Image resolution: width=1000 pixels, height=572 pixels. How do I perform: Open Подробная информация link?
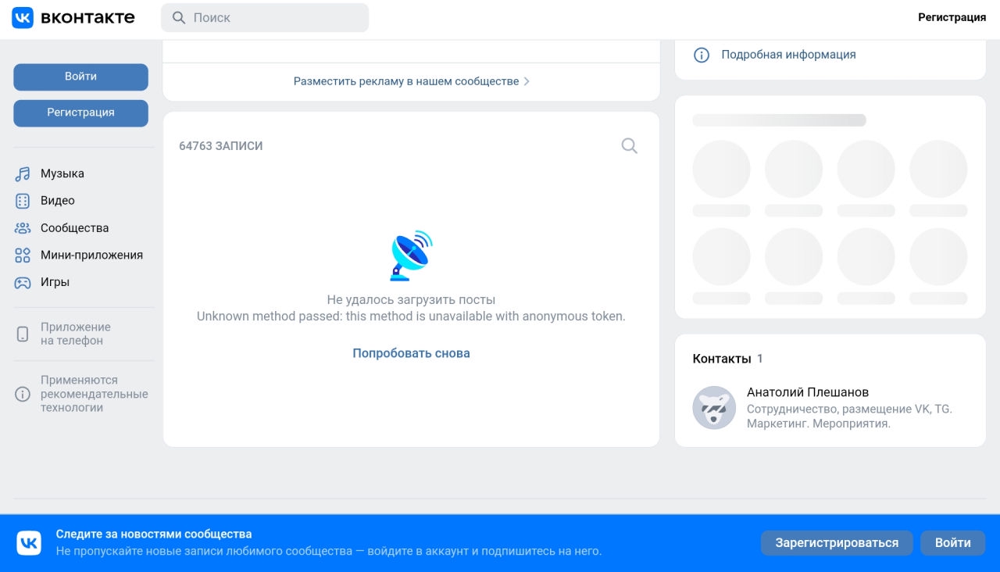[788, 55]
